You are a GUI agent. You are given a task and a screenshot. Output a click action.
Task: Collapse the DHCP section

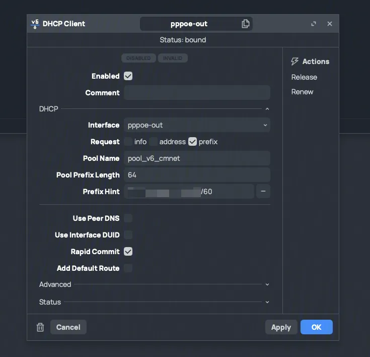point(267,109)
